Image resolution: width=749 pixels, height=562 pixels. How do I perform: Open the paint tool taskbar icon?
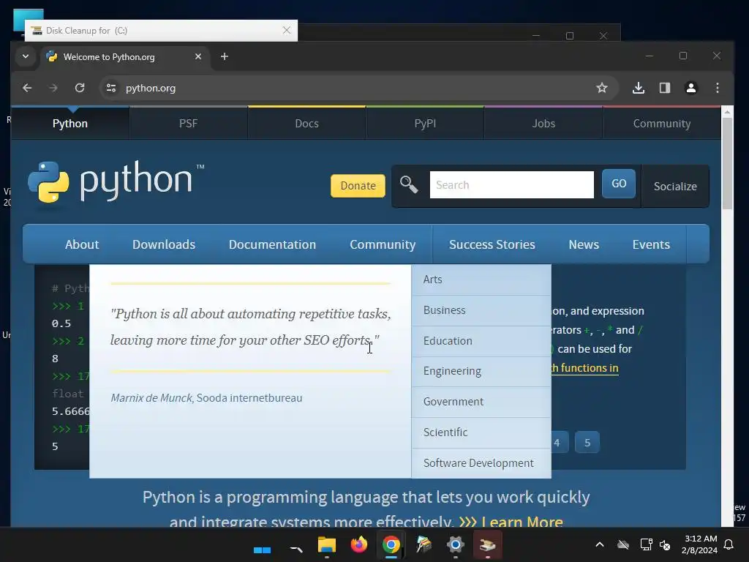coord(424,544)
